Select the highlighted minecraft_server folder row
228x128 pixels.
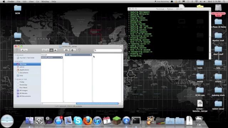tap(52, 58)
